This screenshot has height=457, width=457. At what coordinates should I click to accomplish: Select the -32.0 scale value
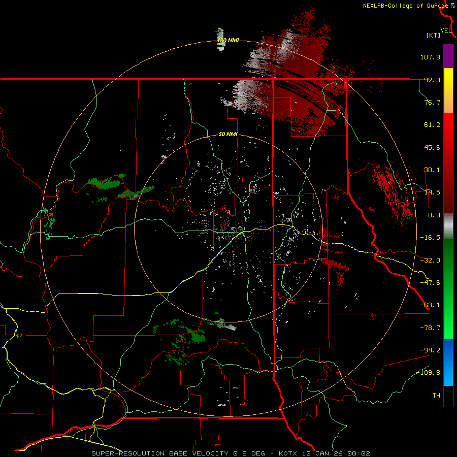point(430,260)
